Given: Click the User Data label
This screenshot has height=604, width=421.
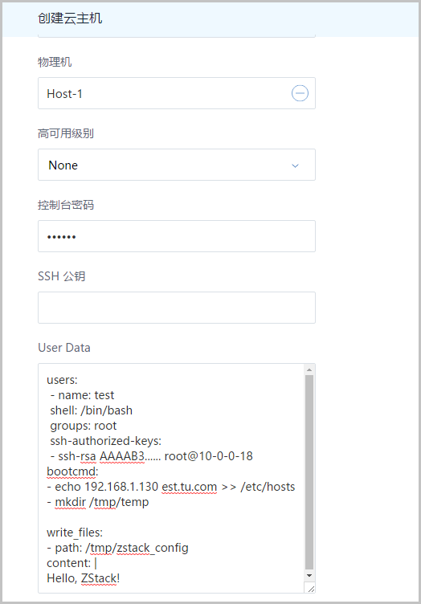Looking at the screenshot, I should tap(64, 348).
